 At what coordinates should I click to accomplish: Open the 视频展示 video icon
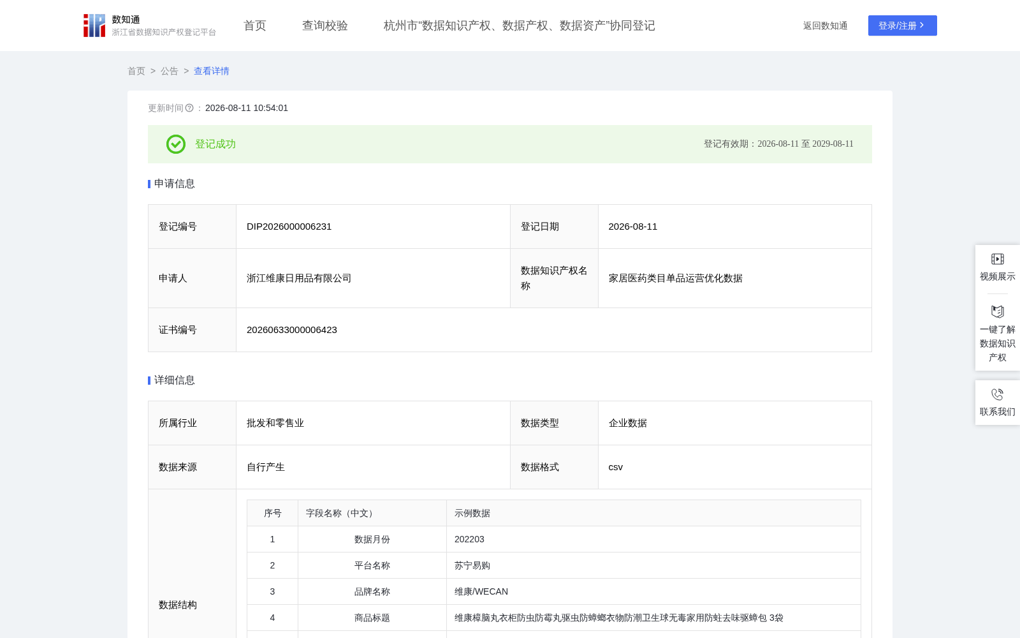click(998, 259)
